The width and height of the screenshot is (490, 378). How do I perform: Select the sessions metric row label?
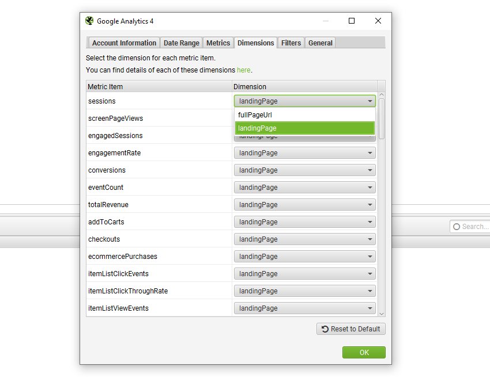pyautogui.click(x=102, y=101)
